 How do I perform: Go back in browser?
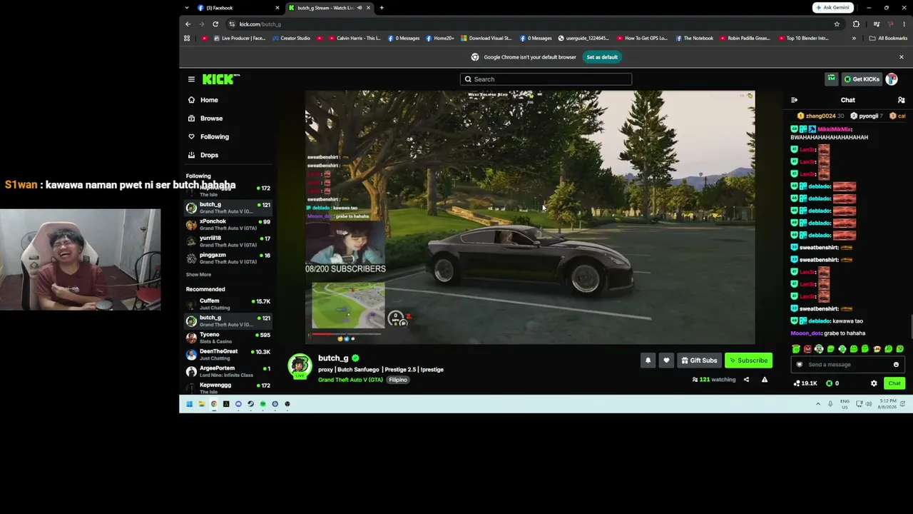click(188, 24)
